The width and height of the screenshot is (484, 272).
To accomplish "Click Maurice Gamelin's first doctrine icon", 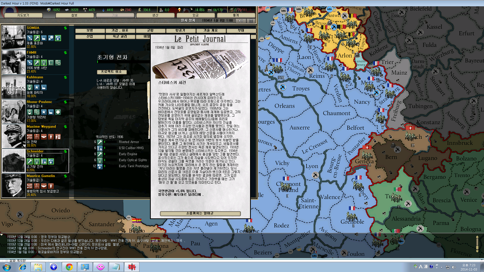I will tap(30, 186).
